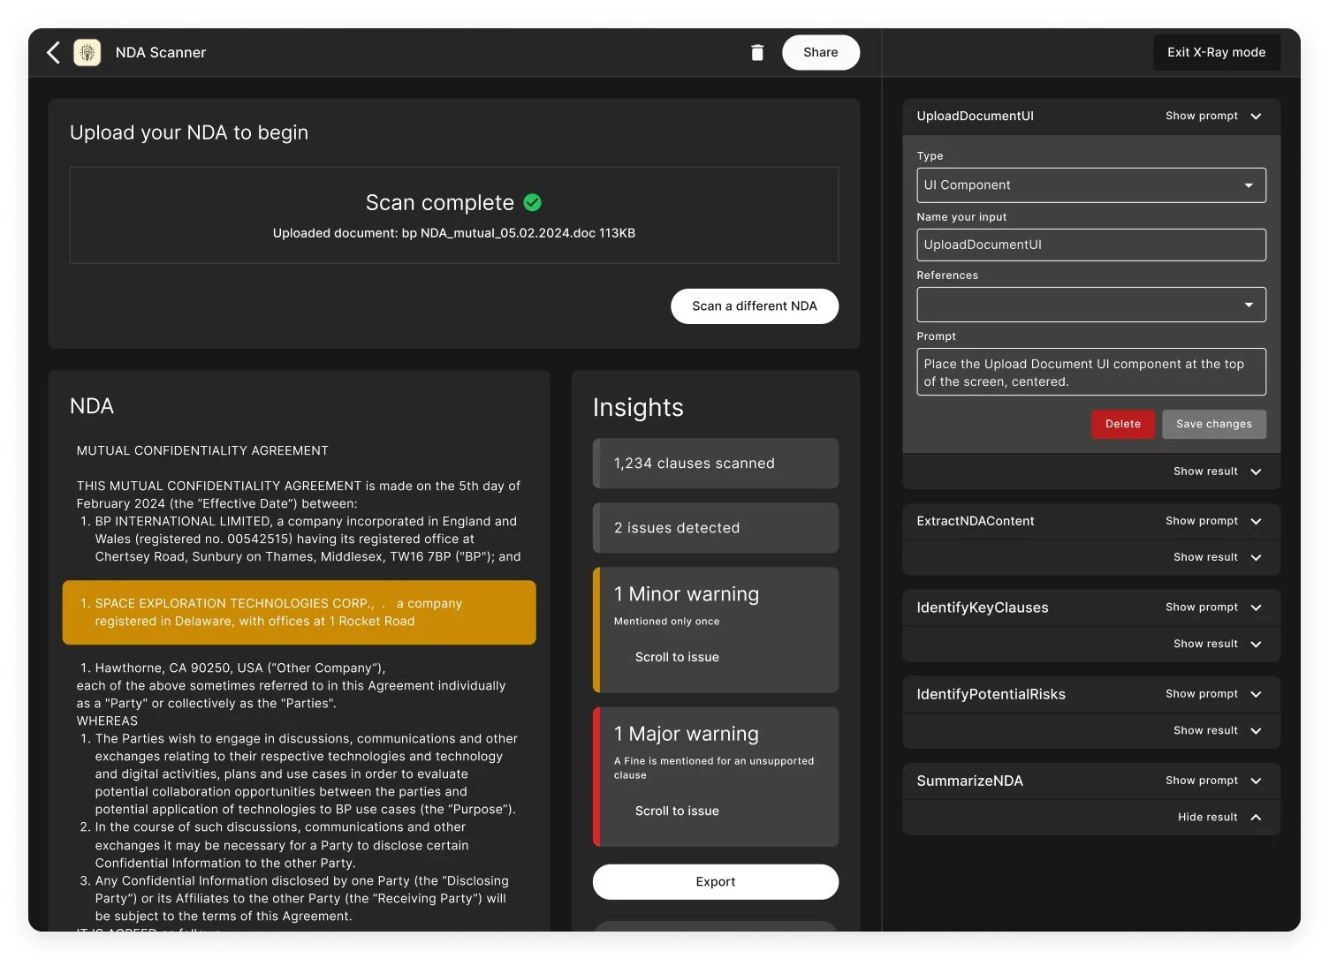Delete the UploadDocumentUI component

tap(1122, 424)
